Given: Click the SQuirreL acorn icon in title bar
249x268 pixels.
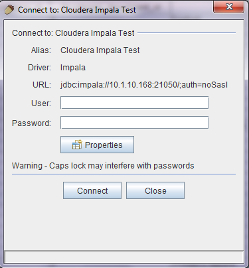Looking at the screenshot, I should tap(9, 10).
